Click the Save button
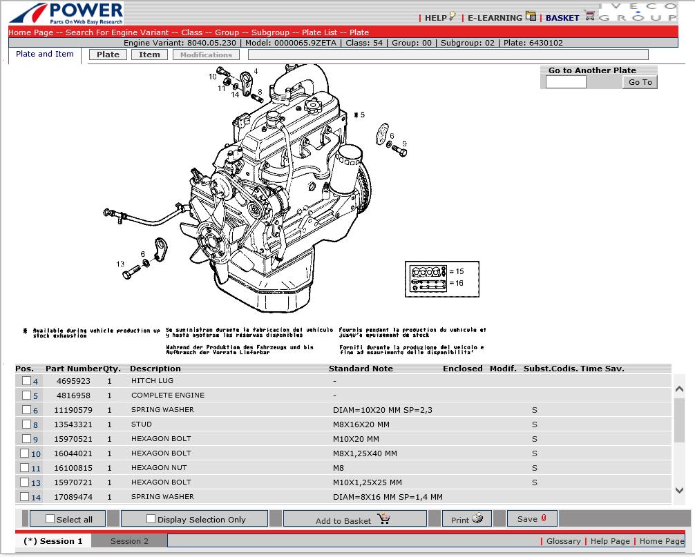 pos(531,518)
